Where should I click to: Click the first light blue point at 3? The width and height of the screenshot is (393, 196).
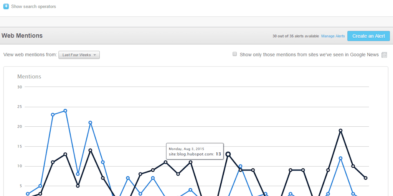(x=28, y=194)
